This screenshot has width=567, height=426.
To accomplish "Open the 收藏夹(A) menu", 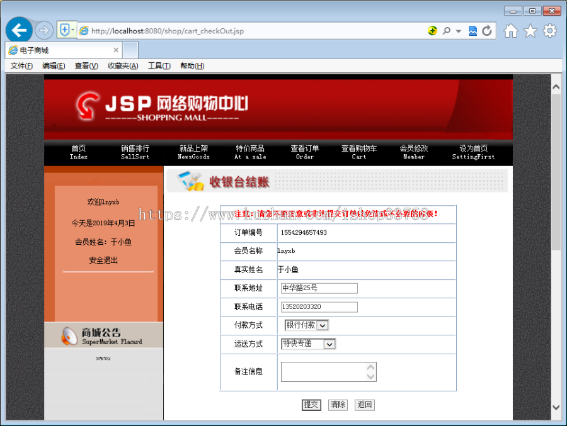I will click(123, 66).
